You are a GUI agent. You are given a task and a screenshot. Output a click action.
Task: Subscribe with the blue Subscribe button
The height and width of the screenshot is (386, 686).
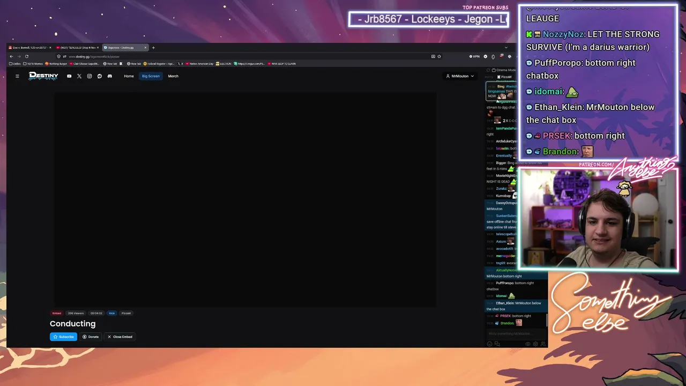click(63, 337)
